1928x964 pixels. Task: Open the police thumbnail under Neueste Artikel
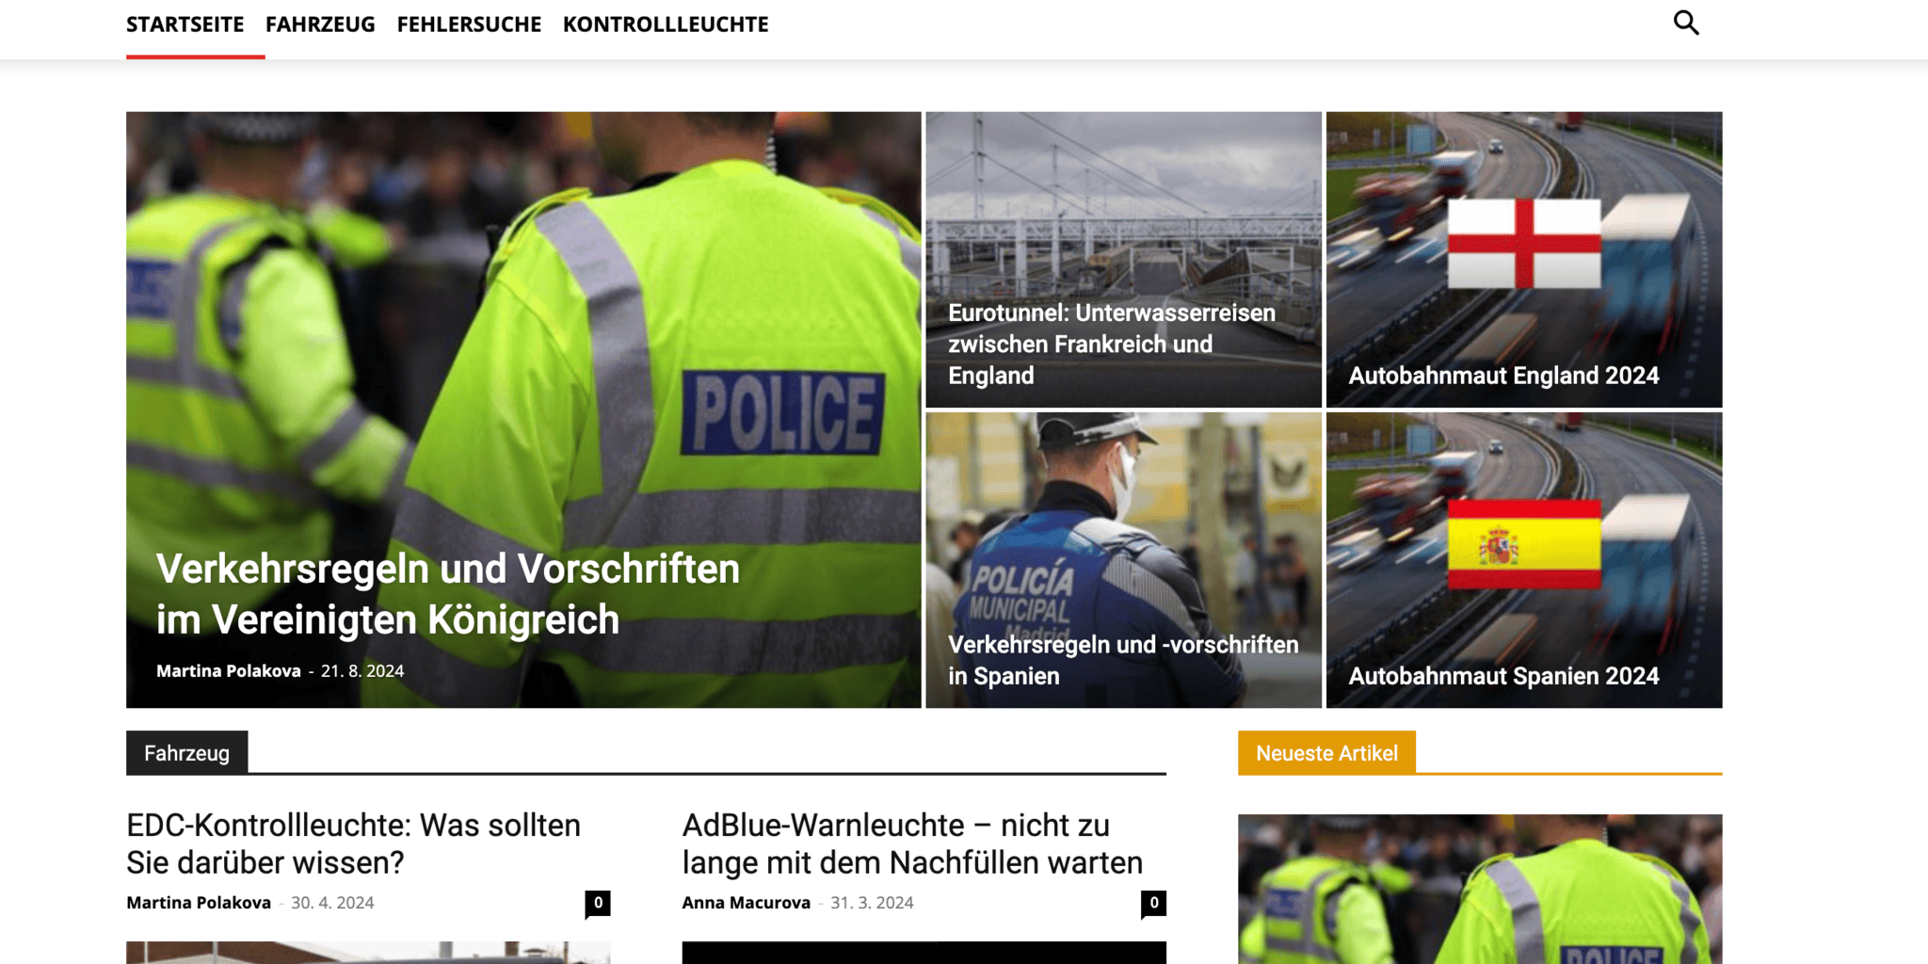tap(1480, 889)
